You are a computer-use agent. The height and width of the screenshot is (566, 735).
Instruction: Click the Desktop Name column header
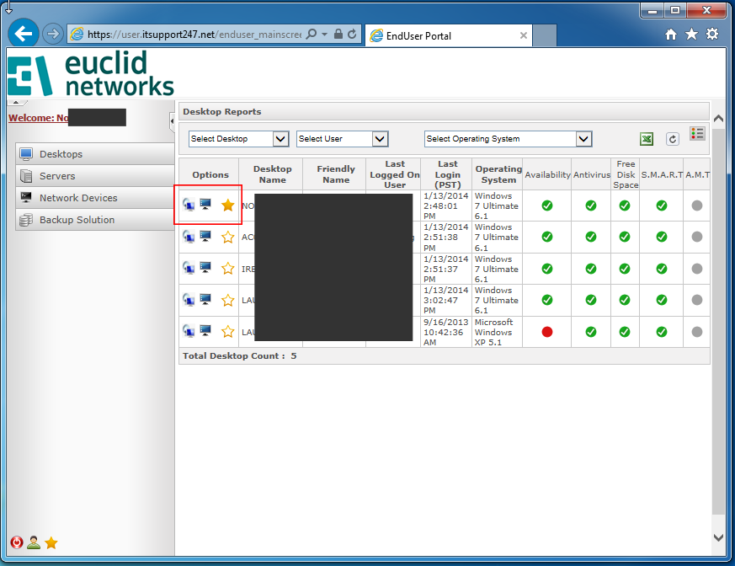(x=272, y=174)
